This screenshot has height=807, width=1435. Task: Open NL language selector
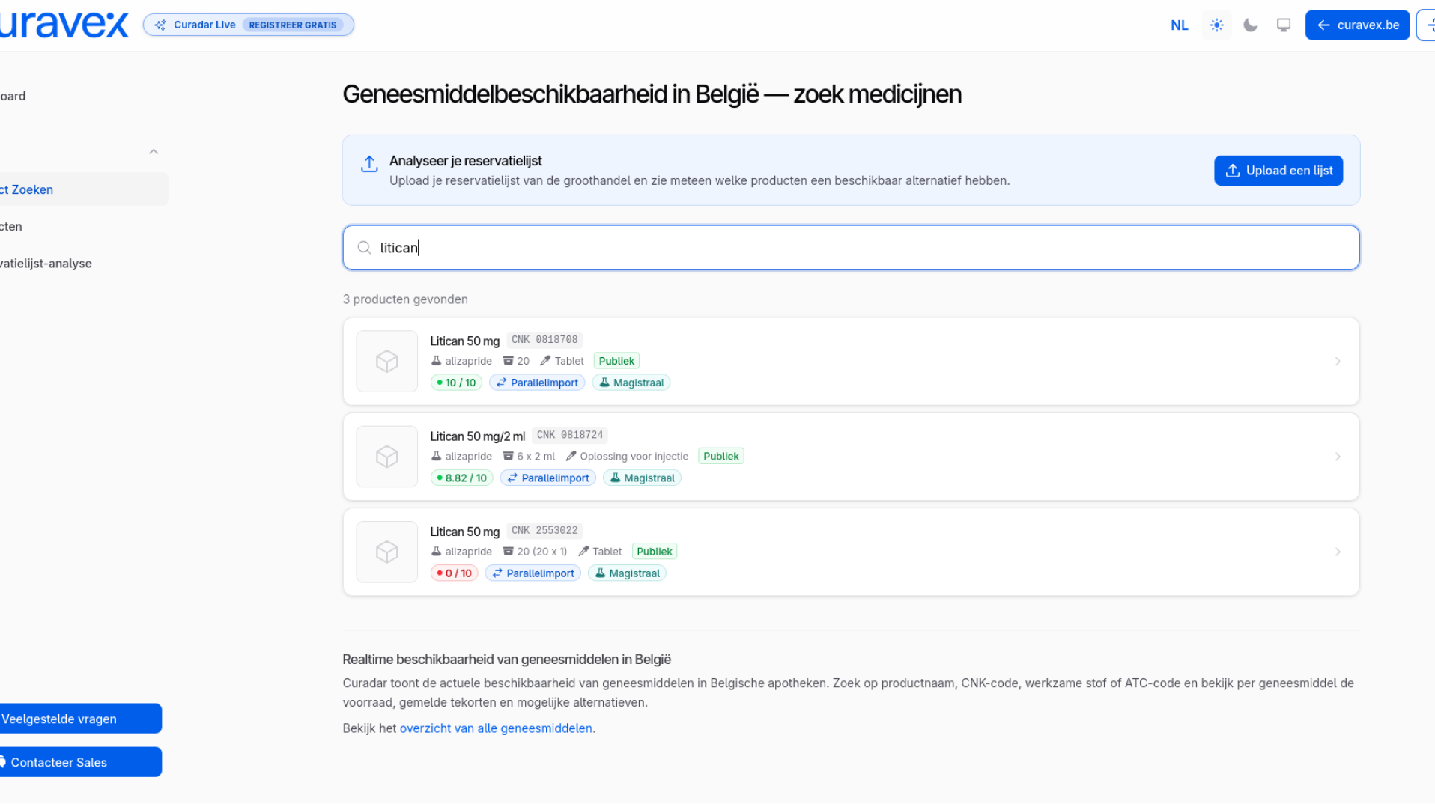click(1179, 25)
